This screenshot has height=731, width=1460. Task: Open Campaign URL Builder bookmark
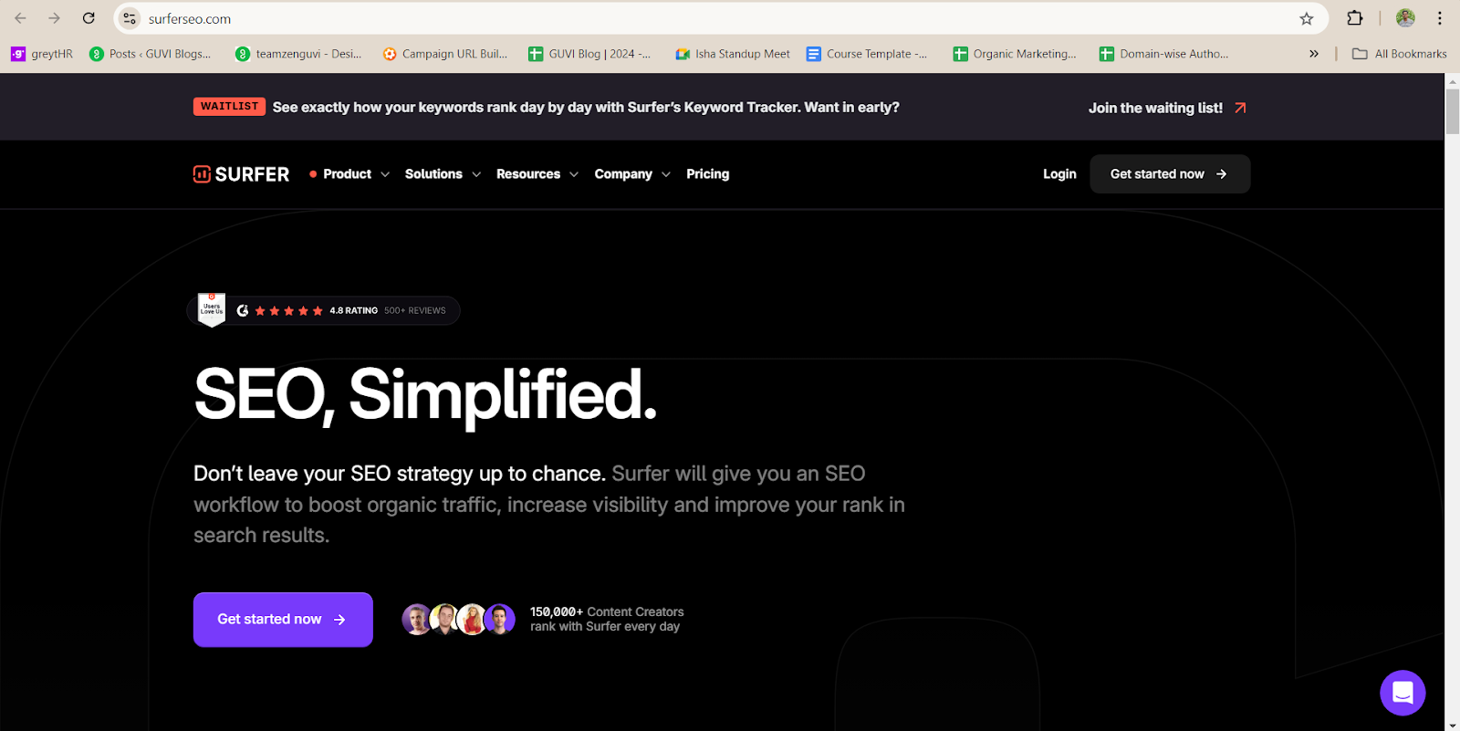click(445, 54)
